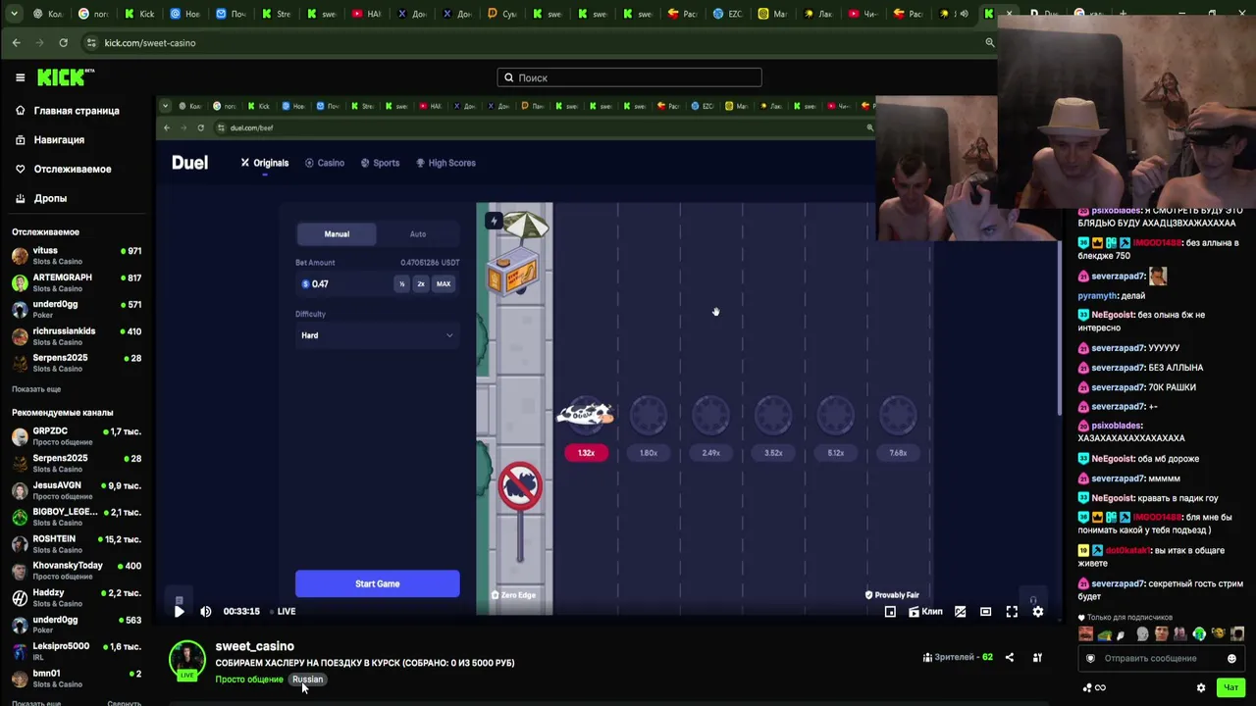Click the Bet Amount field
This screenshot has height=706, width=1256.
tap(344, 284)
